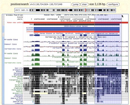Click the 'OMIM-Associated Genes' track title
The width and height of the screenshot is (130, 105).
pos(76,26)
